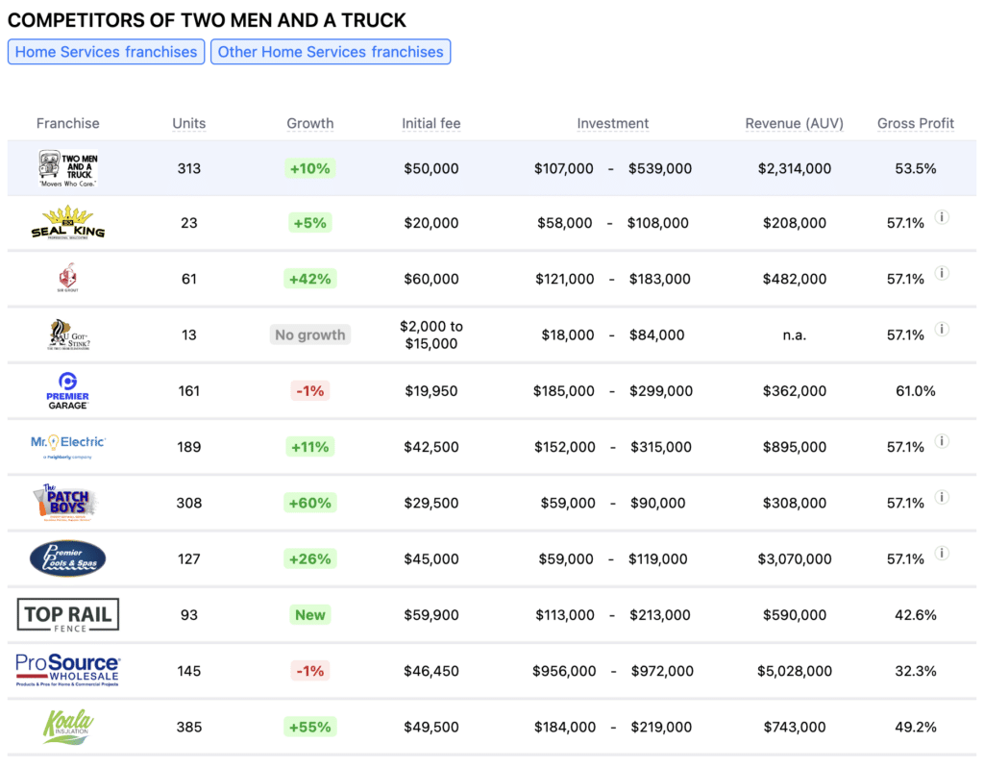984x768 pixels.
Task: Select the $3,070,000 revenue value
Action: click(794, 558)
